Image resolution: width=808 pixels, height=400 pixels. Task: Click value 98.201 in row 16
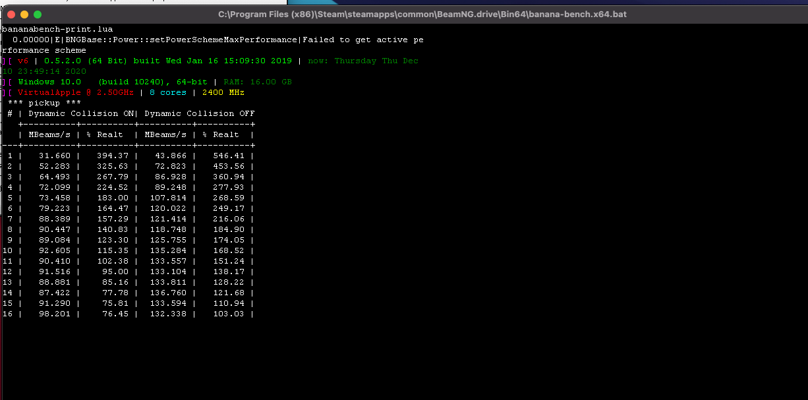tap(55, 314)
